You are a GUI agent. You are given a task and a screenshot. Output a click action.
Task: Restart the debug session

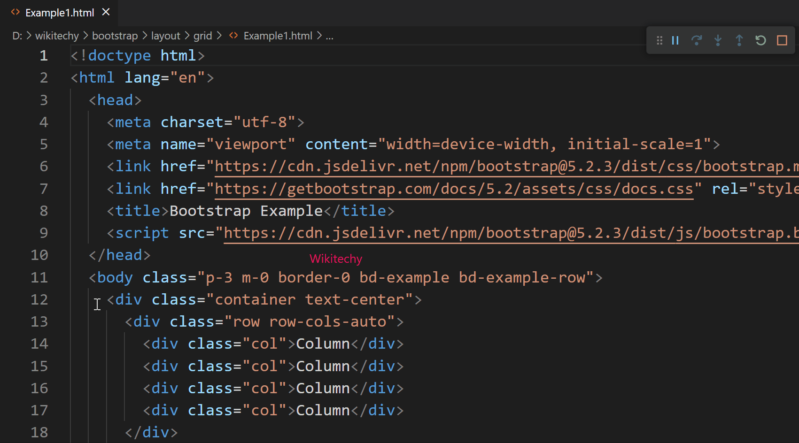click(x=760, y=40)
